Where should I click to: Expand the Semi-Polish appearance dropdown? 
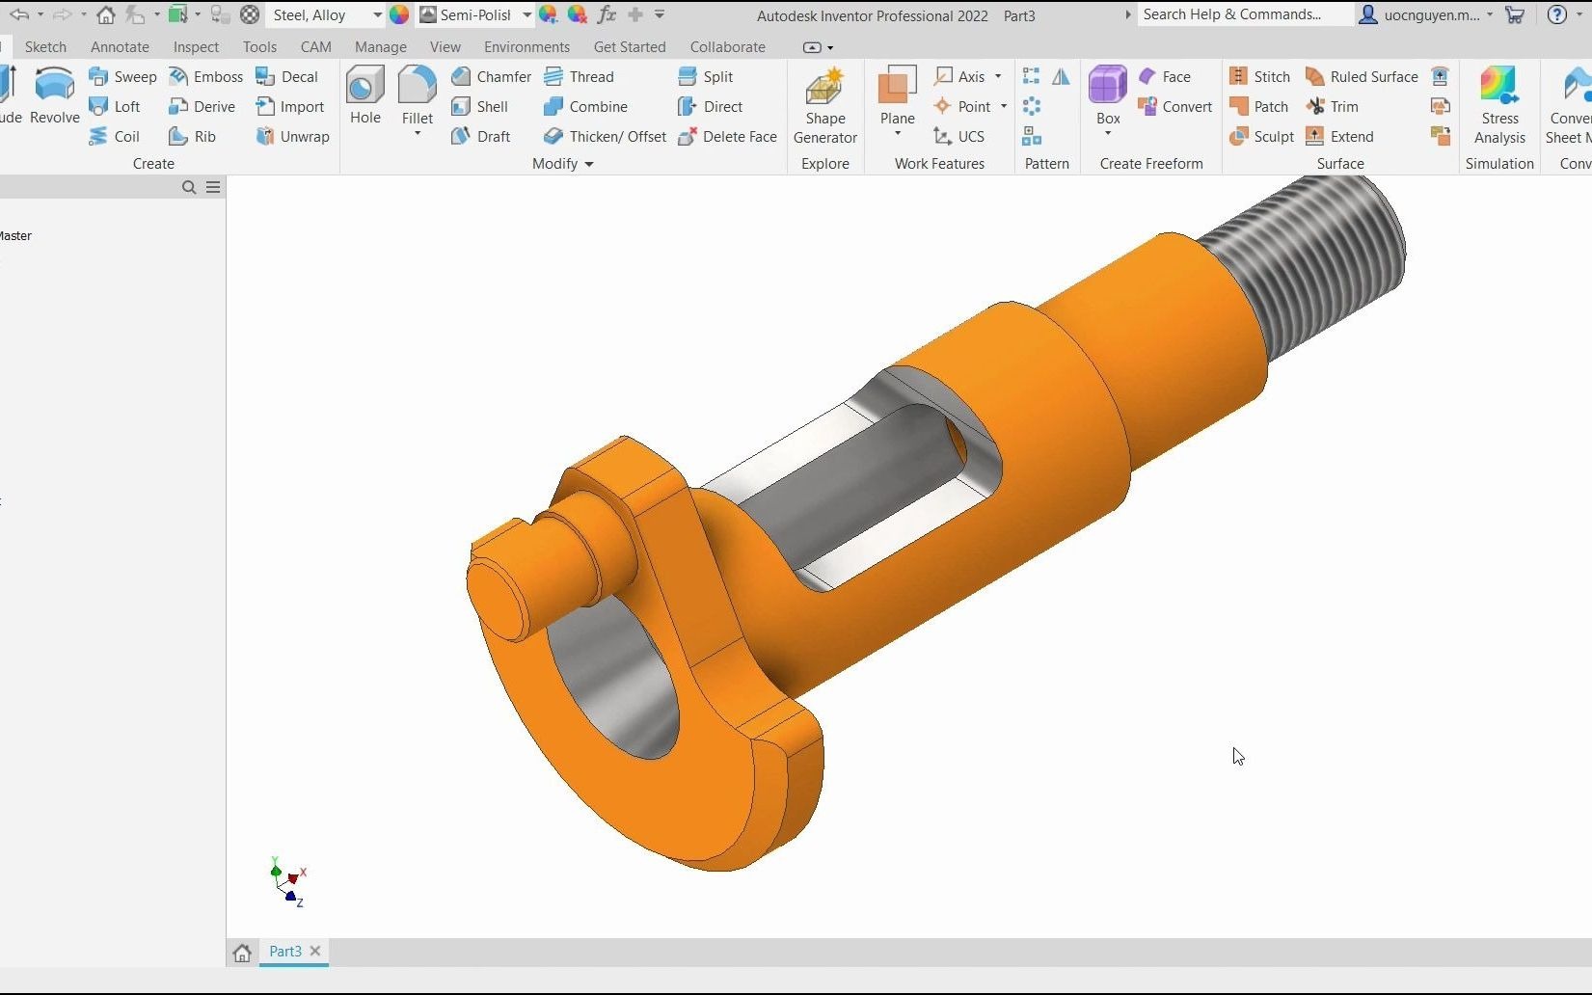(x=526, y=14)
